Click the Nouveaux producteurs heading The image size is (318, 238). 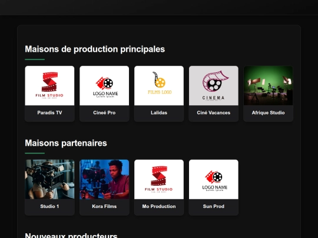click(71, 236)
